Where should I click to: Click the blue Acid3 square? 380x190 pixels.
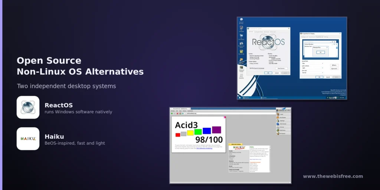tap(207, 131)
